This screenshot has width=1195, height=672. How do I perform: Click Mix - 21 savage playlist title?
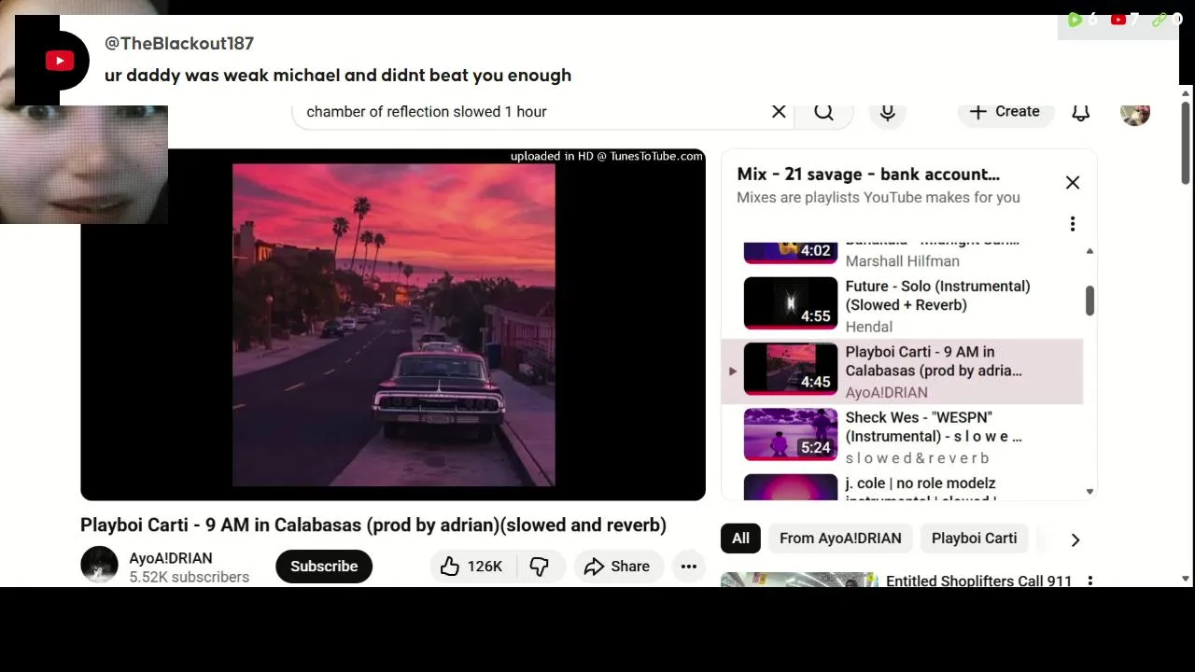(868, 174)
